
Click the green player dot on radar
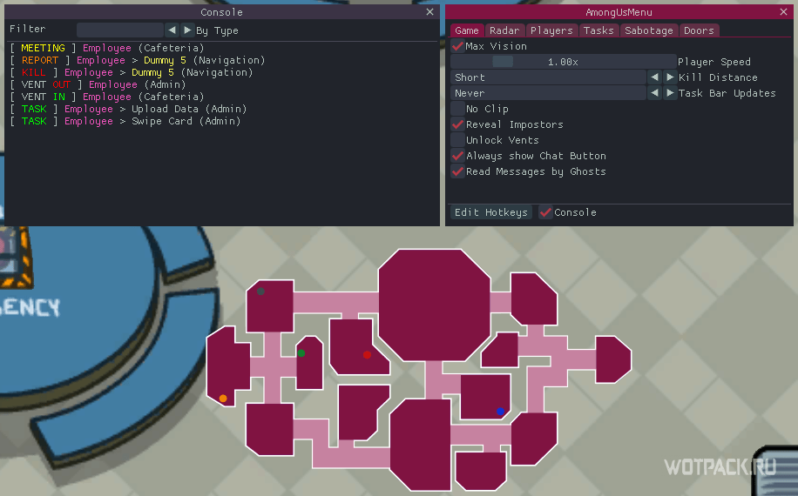301,353
